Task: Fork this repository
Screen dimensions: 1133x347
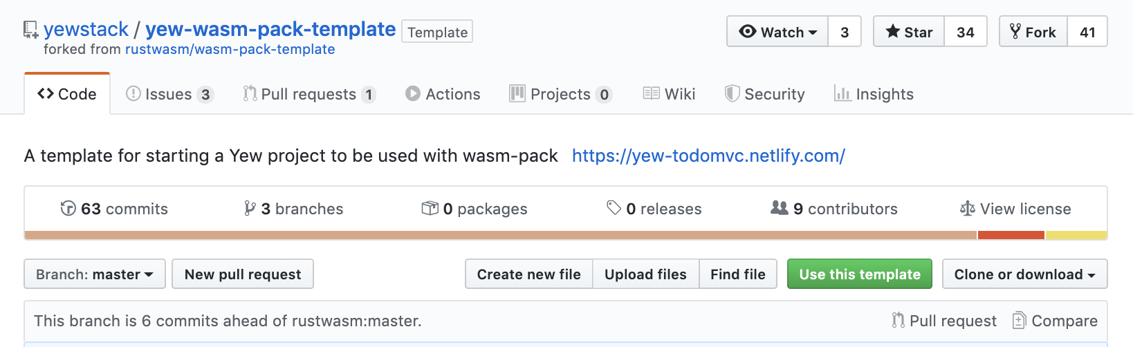Action: pos(1033,32)
